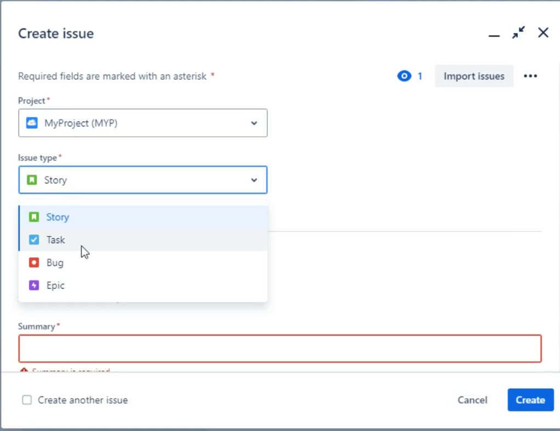Toggle the watchers eye icon
The height and width of the screenshot is (431, 560).
tap(404, 76)
